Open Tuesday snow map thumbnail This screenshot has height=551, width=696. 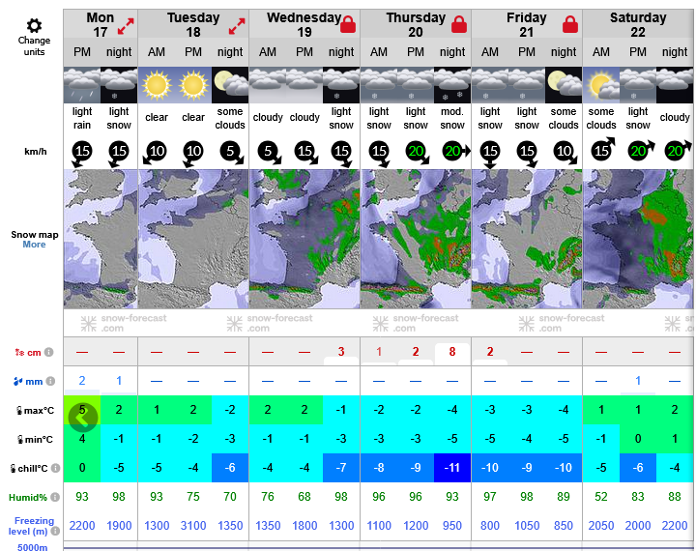(193, 239)
